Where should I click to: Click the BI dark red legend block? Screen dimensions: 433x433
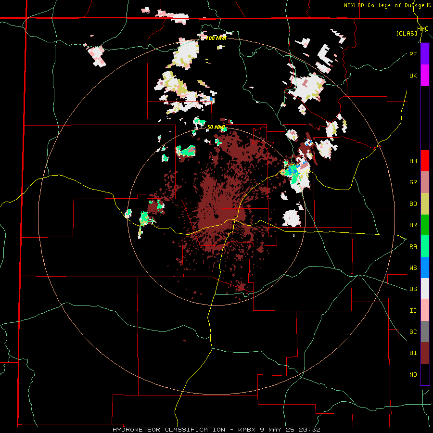coord(425,353)
